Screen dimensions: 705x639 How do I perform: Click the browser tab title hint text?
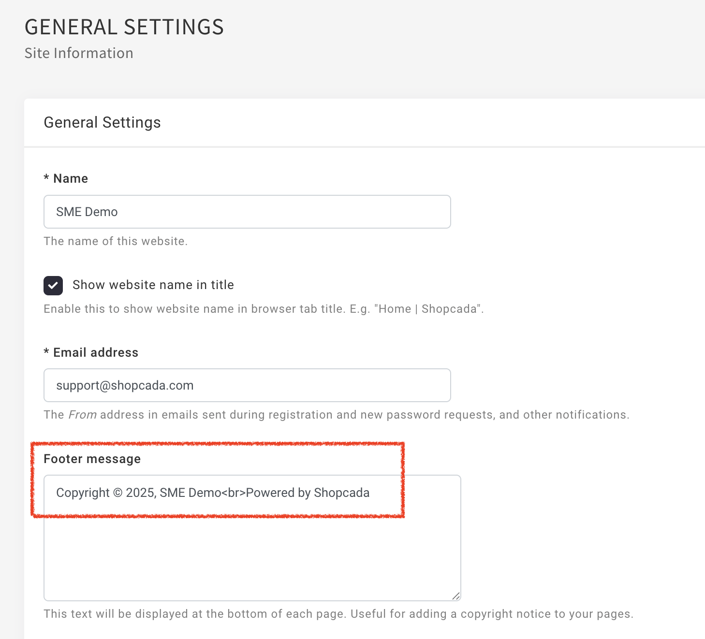click(264, 309)
